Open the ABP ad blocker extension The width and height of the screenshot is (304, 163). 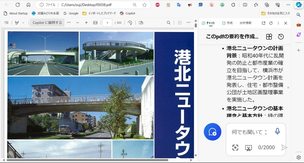(x=157, y=5)
